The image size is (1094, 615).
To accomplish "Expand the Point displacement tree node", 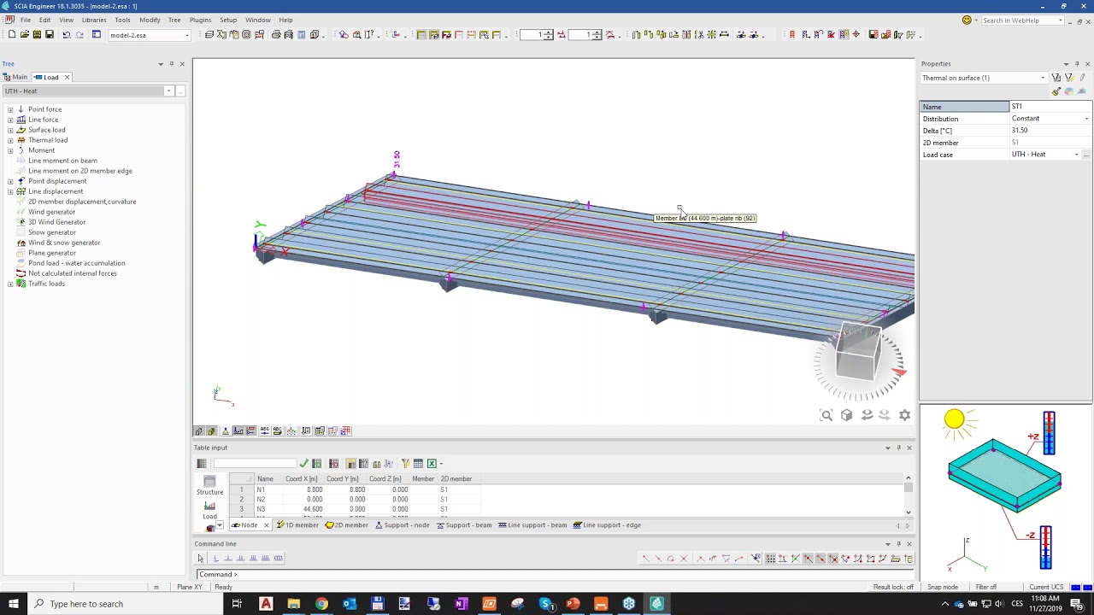I will (10, 181).
